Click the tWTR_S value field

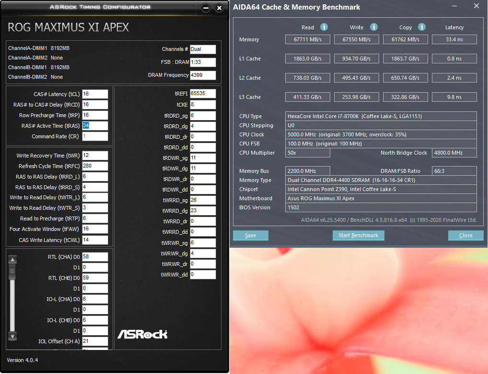click(x=95, y=208)
